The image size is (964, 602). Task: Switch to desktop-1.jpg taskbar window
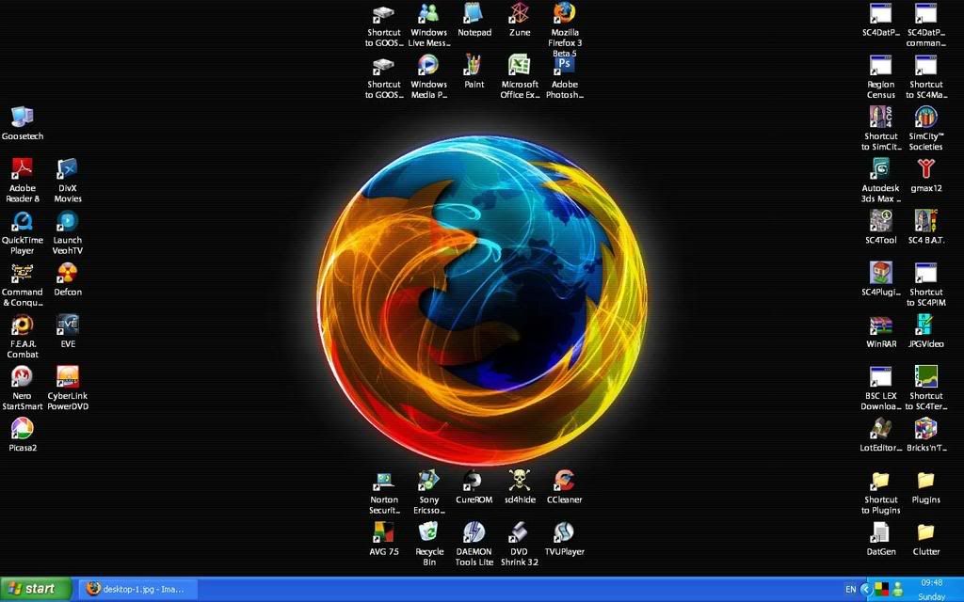click(x=138, y=589)
